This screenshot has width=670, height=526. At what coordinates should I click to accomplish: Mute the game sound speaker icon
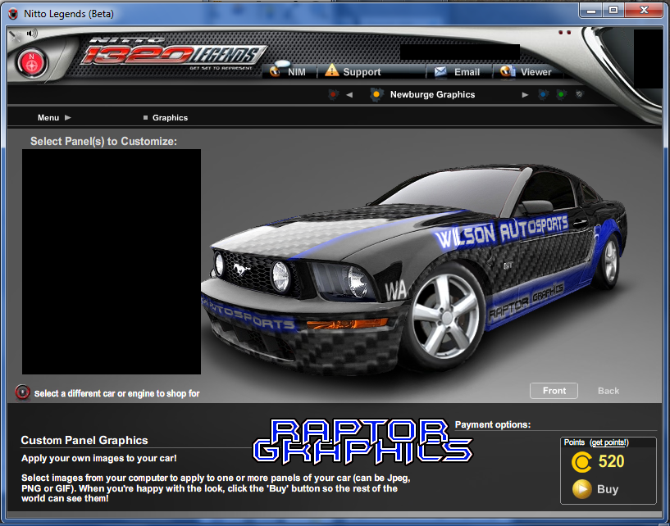[32, 34]
